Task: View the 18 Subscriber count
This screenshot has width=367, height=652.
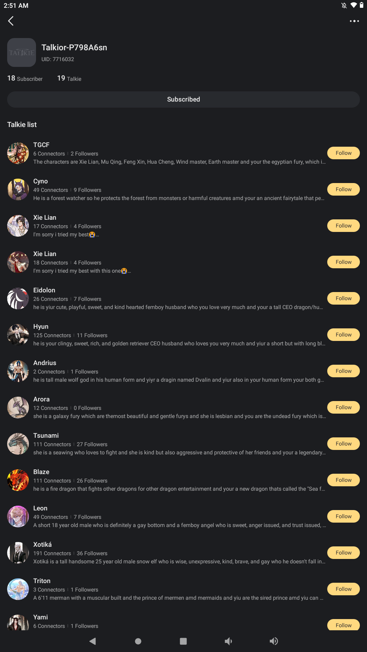Action: [25, 78]
